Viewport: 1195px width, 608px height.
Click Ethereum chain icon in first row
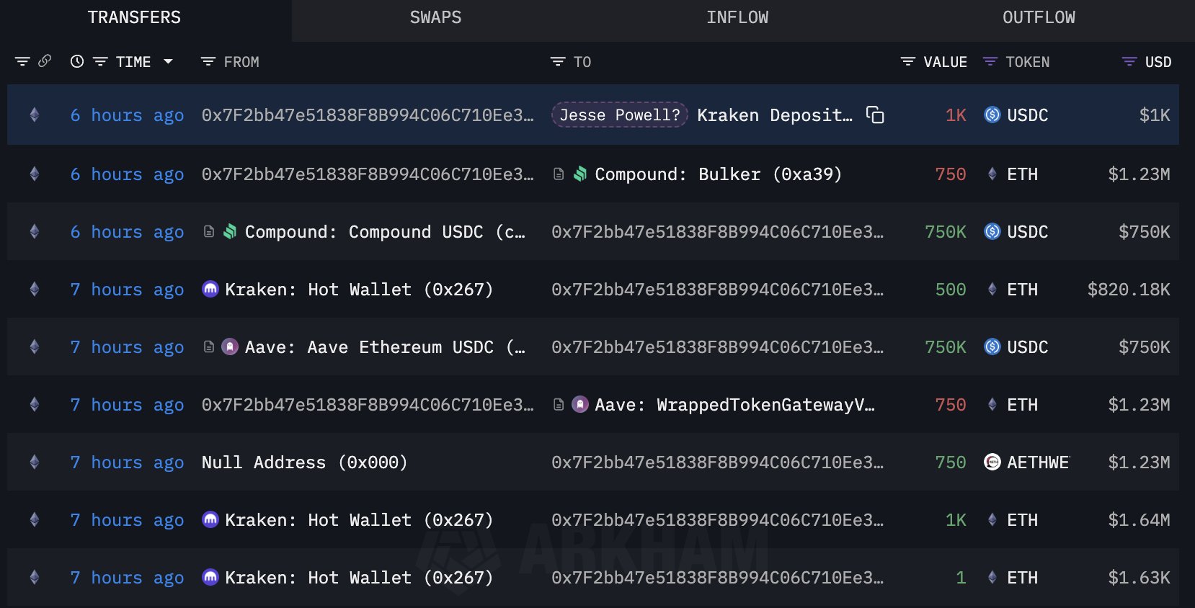[x=34, y=115]
